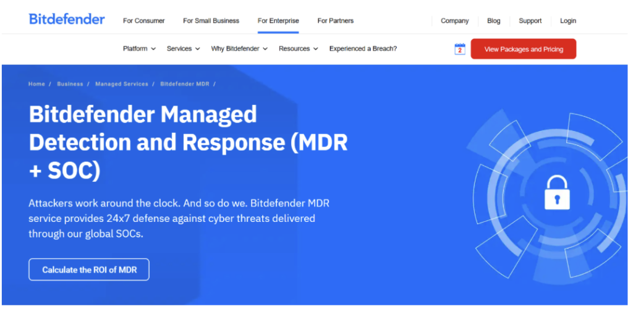
Task: Open the Support link
Action: tap(530, 20)
